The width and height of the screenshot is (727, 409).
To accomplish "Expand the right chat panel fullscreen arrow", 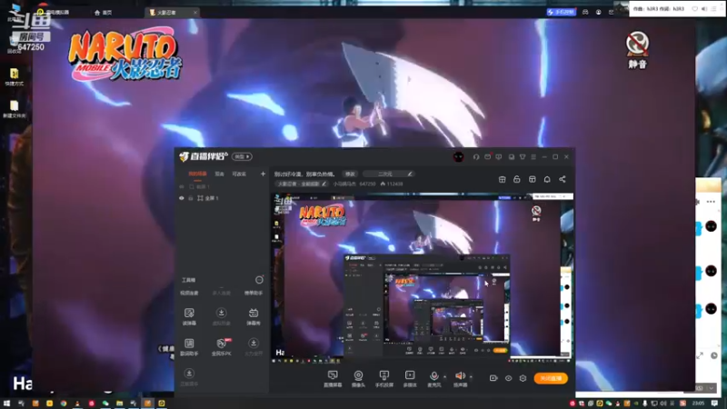I will 700,355.
